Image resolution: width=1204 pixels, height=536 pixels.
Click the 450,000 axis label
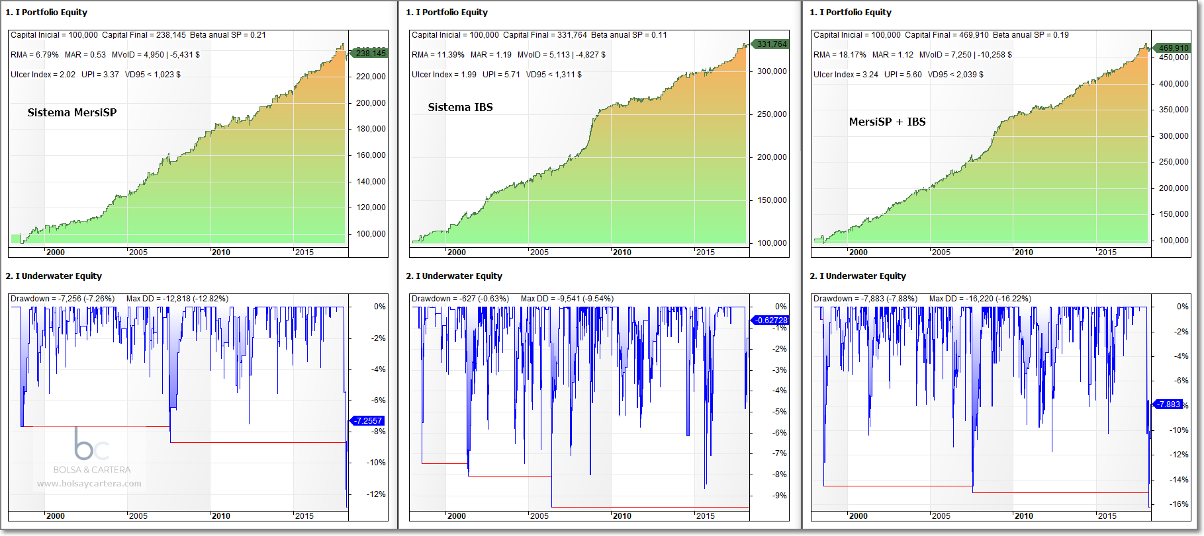point(1174,57)
